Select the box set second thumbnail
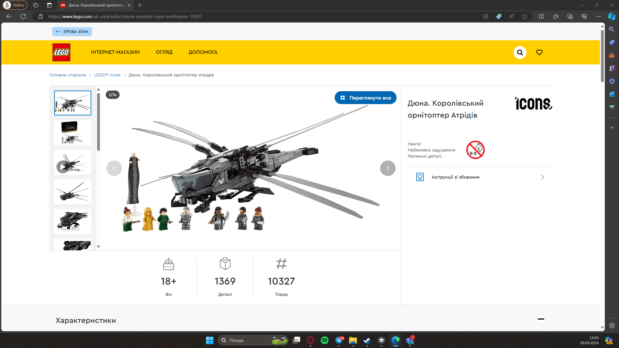The height and width of the screenshot is (348, 619). pos(73,132)
